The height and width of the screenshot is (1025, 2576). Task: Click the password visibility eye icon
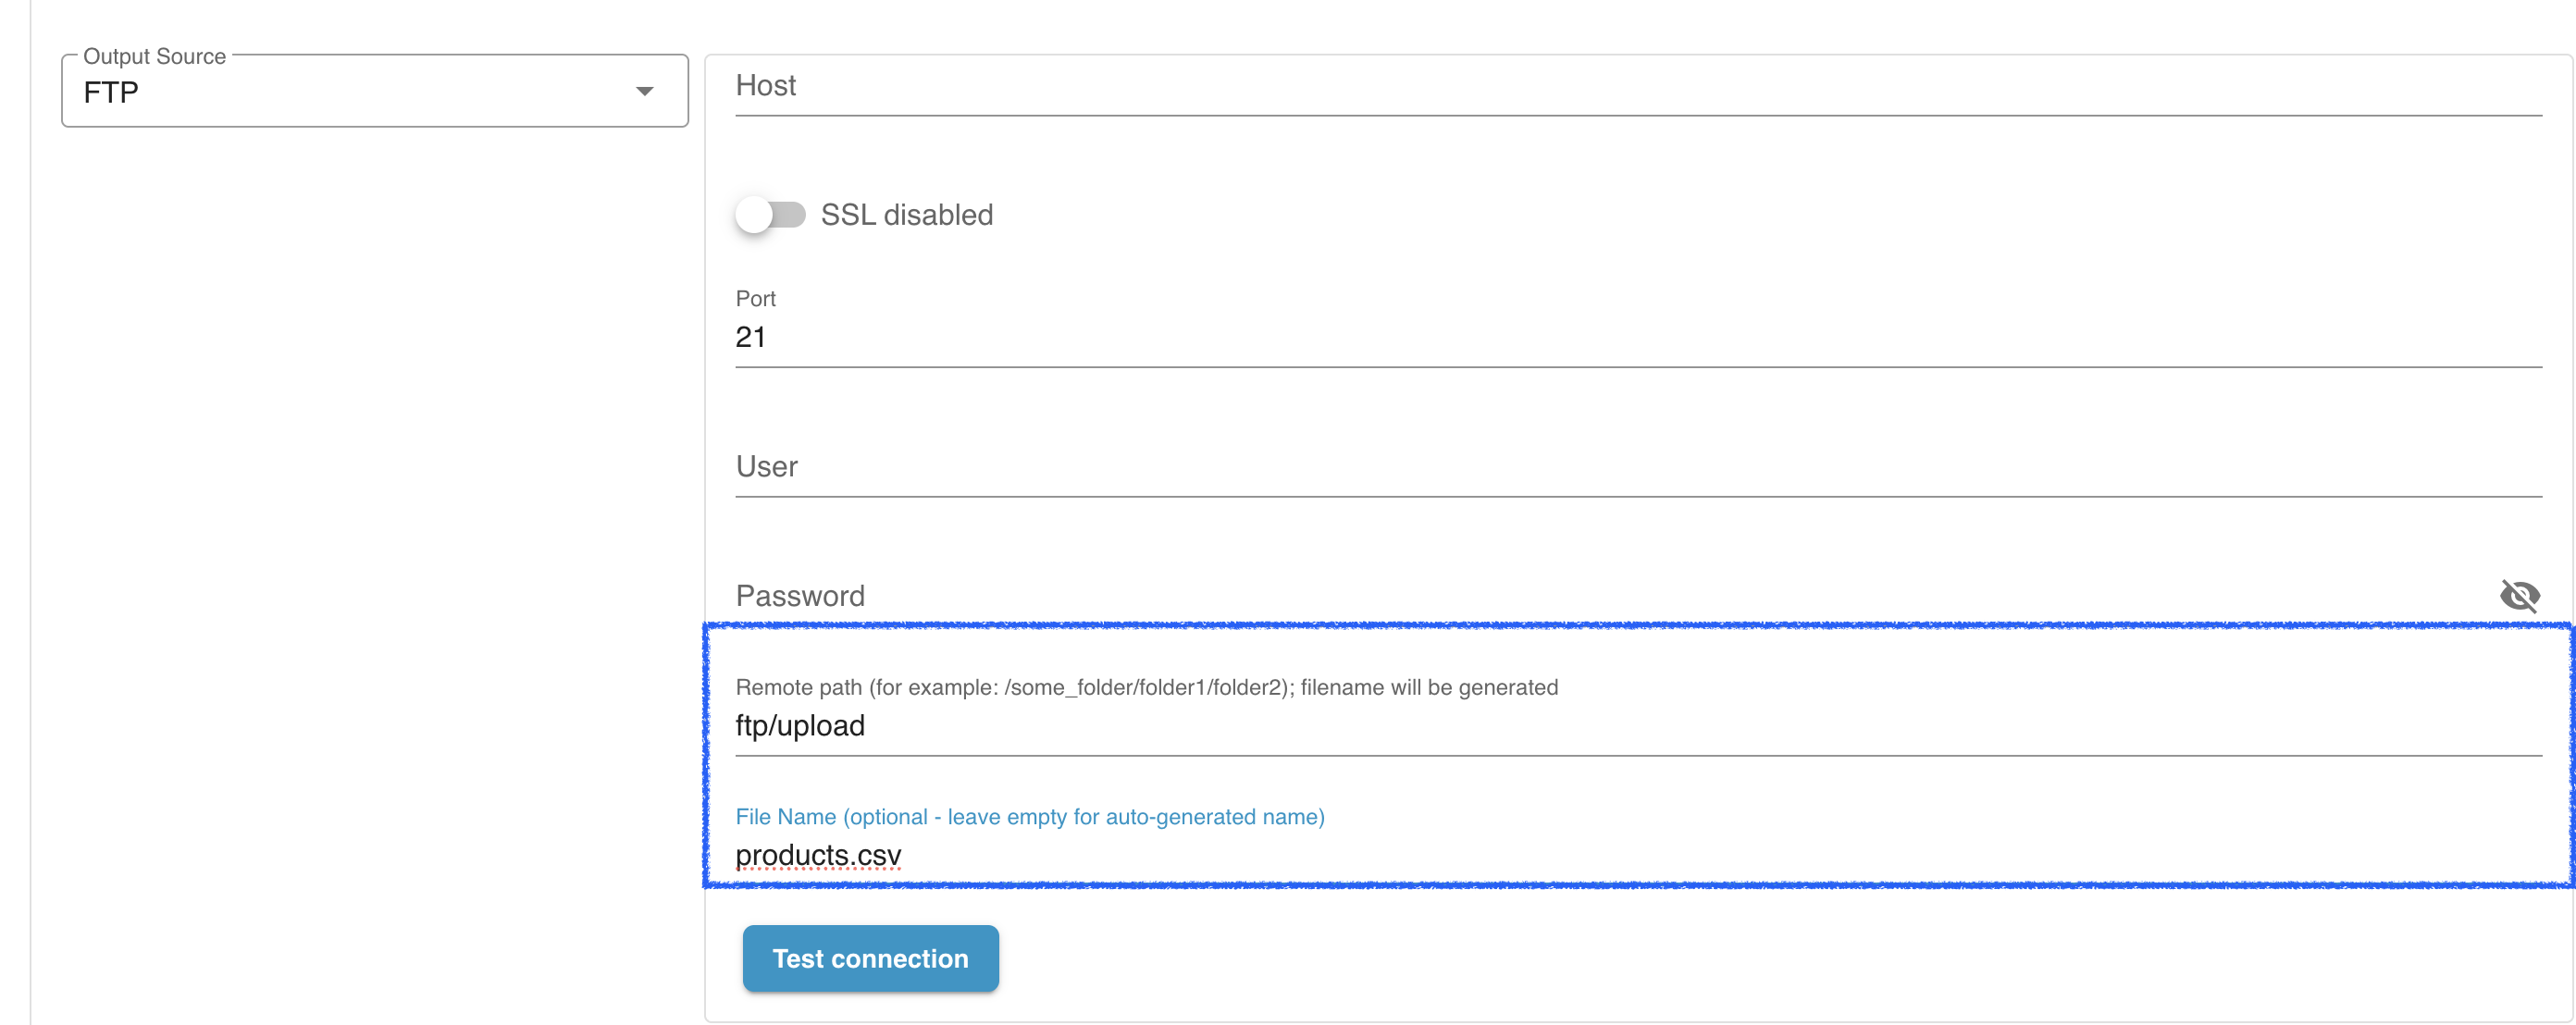coord(2520,596)
